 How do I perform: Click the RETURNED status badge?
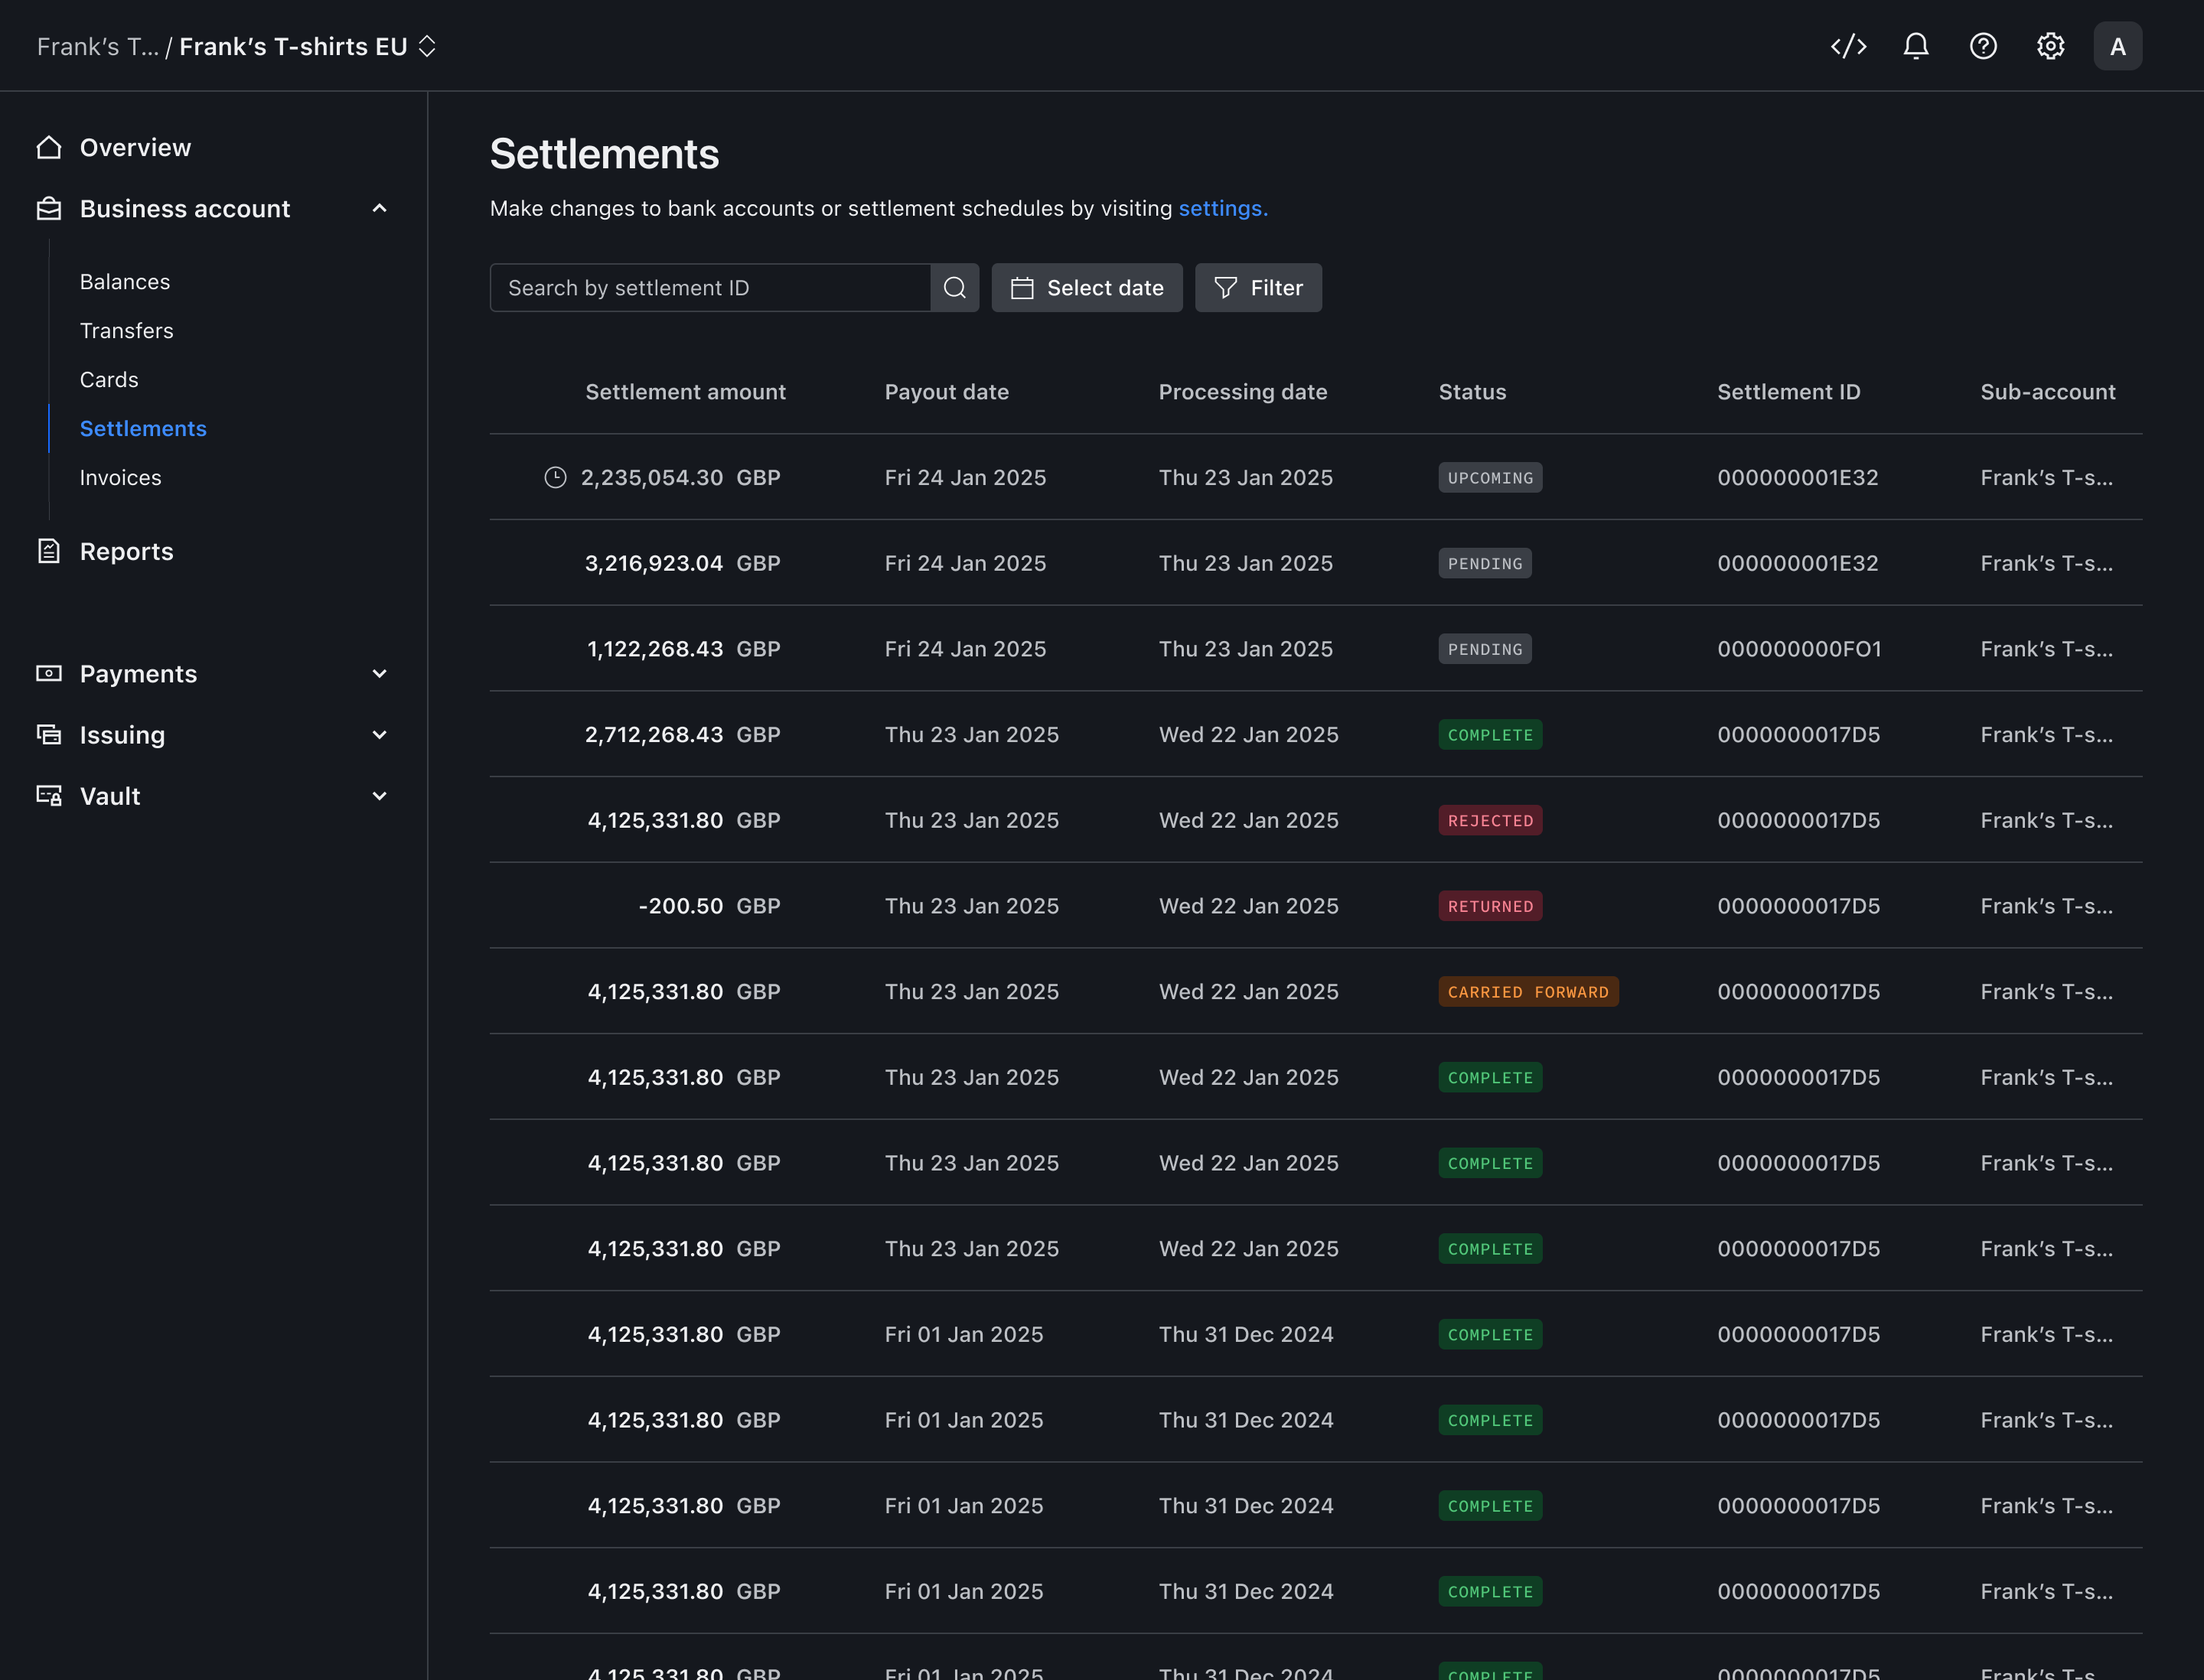click(x=1490, y=906)
